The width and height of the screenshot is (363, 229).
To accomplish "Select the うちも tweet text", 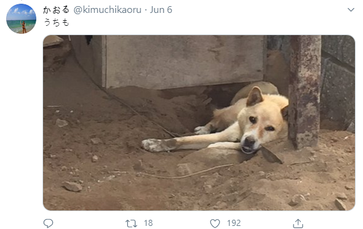I will [x=57, y=22].
